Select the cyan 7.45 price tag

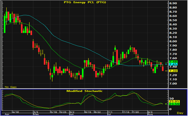click(173, 64)
